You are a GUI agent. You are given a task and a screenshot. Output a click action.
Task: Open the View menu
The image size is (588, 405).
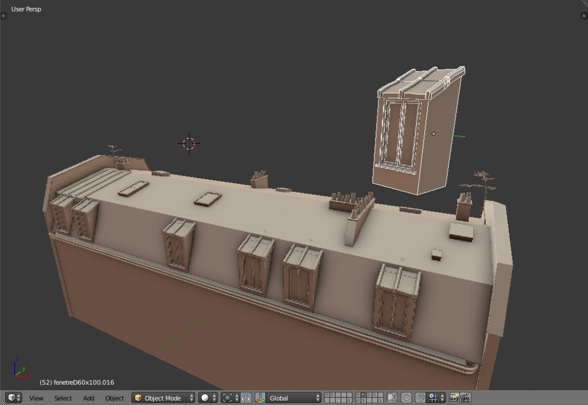[x=36, y=398]
